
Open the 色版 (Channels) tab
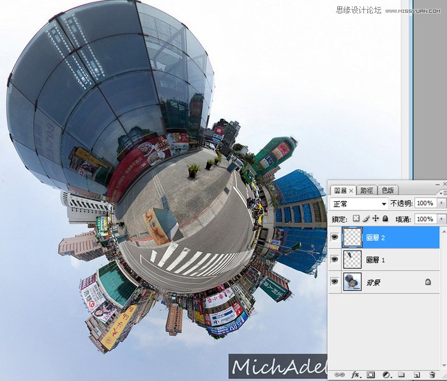pyautogui.click(x=388, y=190)
